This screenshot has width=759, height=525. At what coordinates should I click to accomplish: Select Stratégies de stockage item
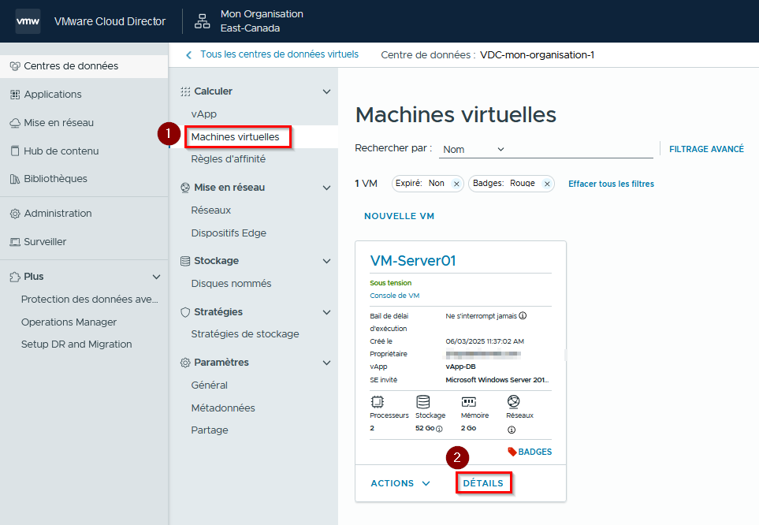pos(245,334)
